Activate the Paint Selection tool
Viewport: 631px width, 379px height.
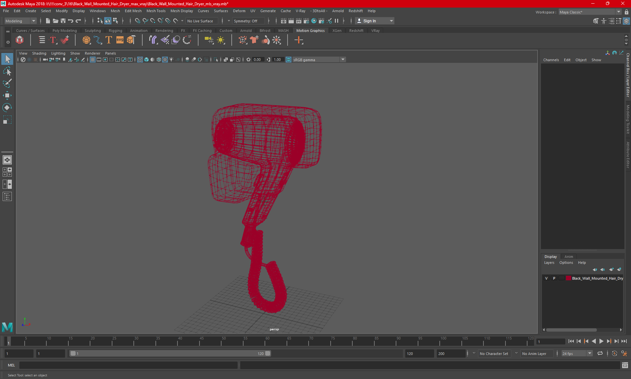click(7, 83)
